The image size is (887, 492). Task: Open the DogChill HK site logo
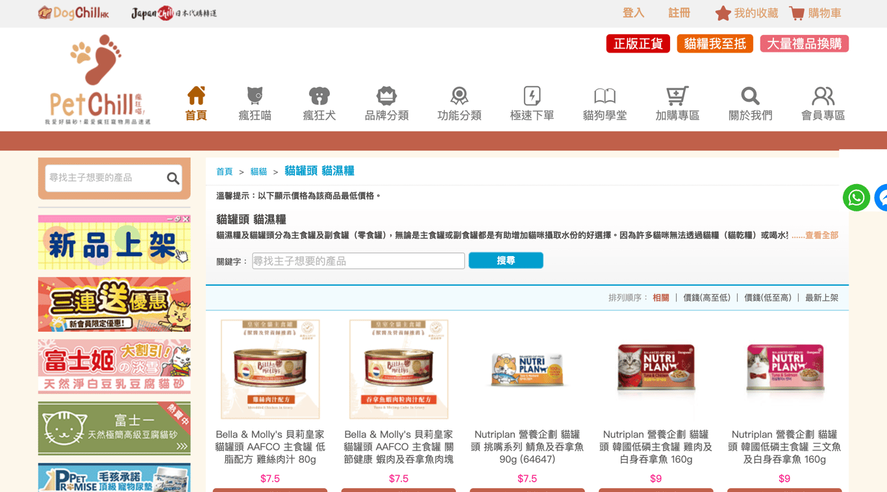point(73,13)
